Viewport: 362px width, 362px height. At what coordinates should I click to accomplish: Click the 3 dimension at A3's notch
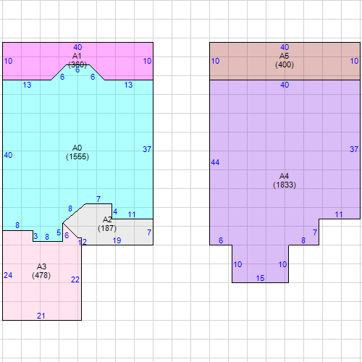point(35,236)
